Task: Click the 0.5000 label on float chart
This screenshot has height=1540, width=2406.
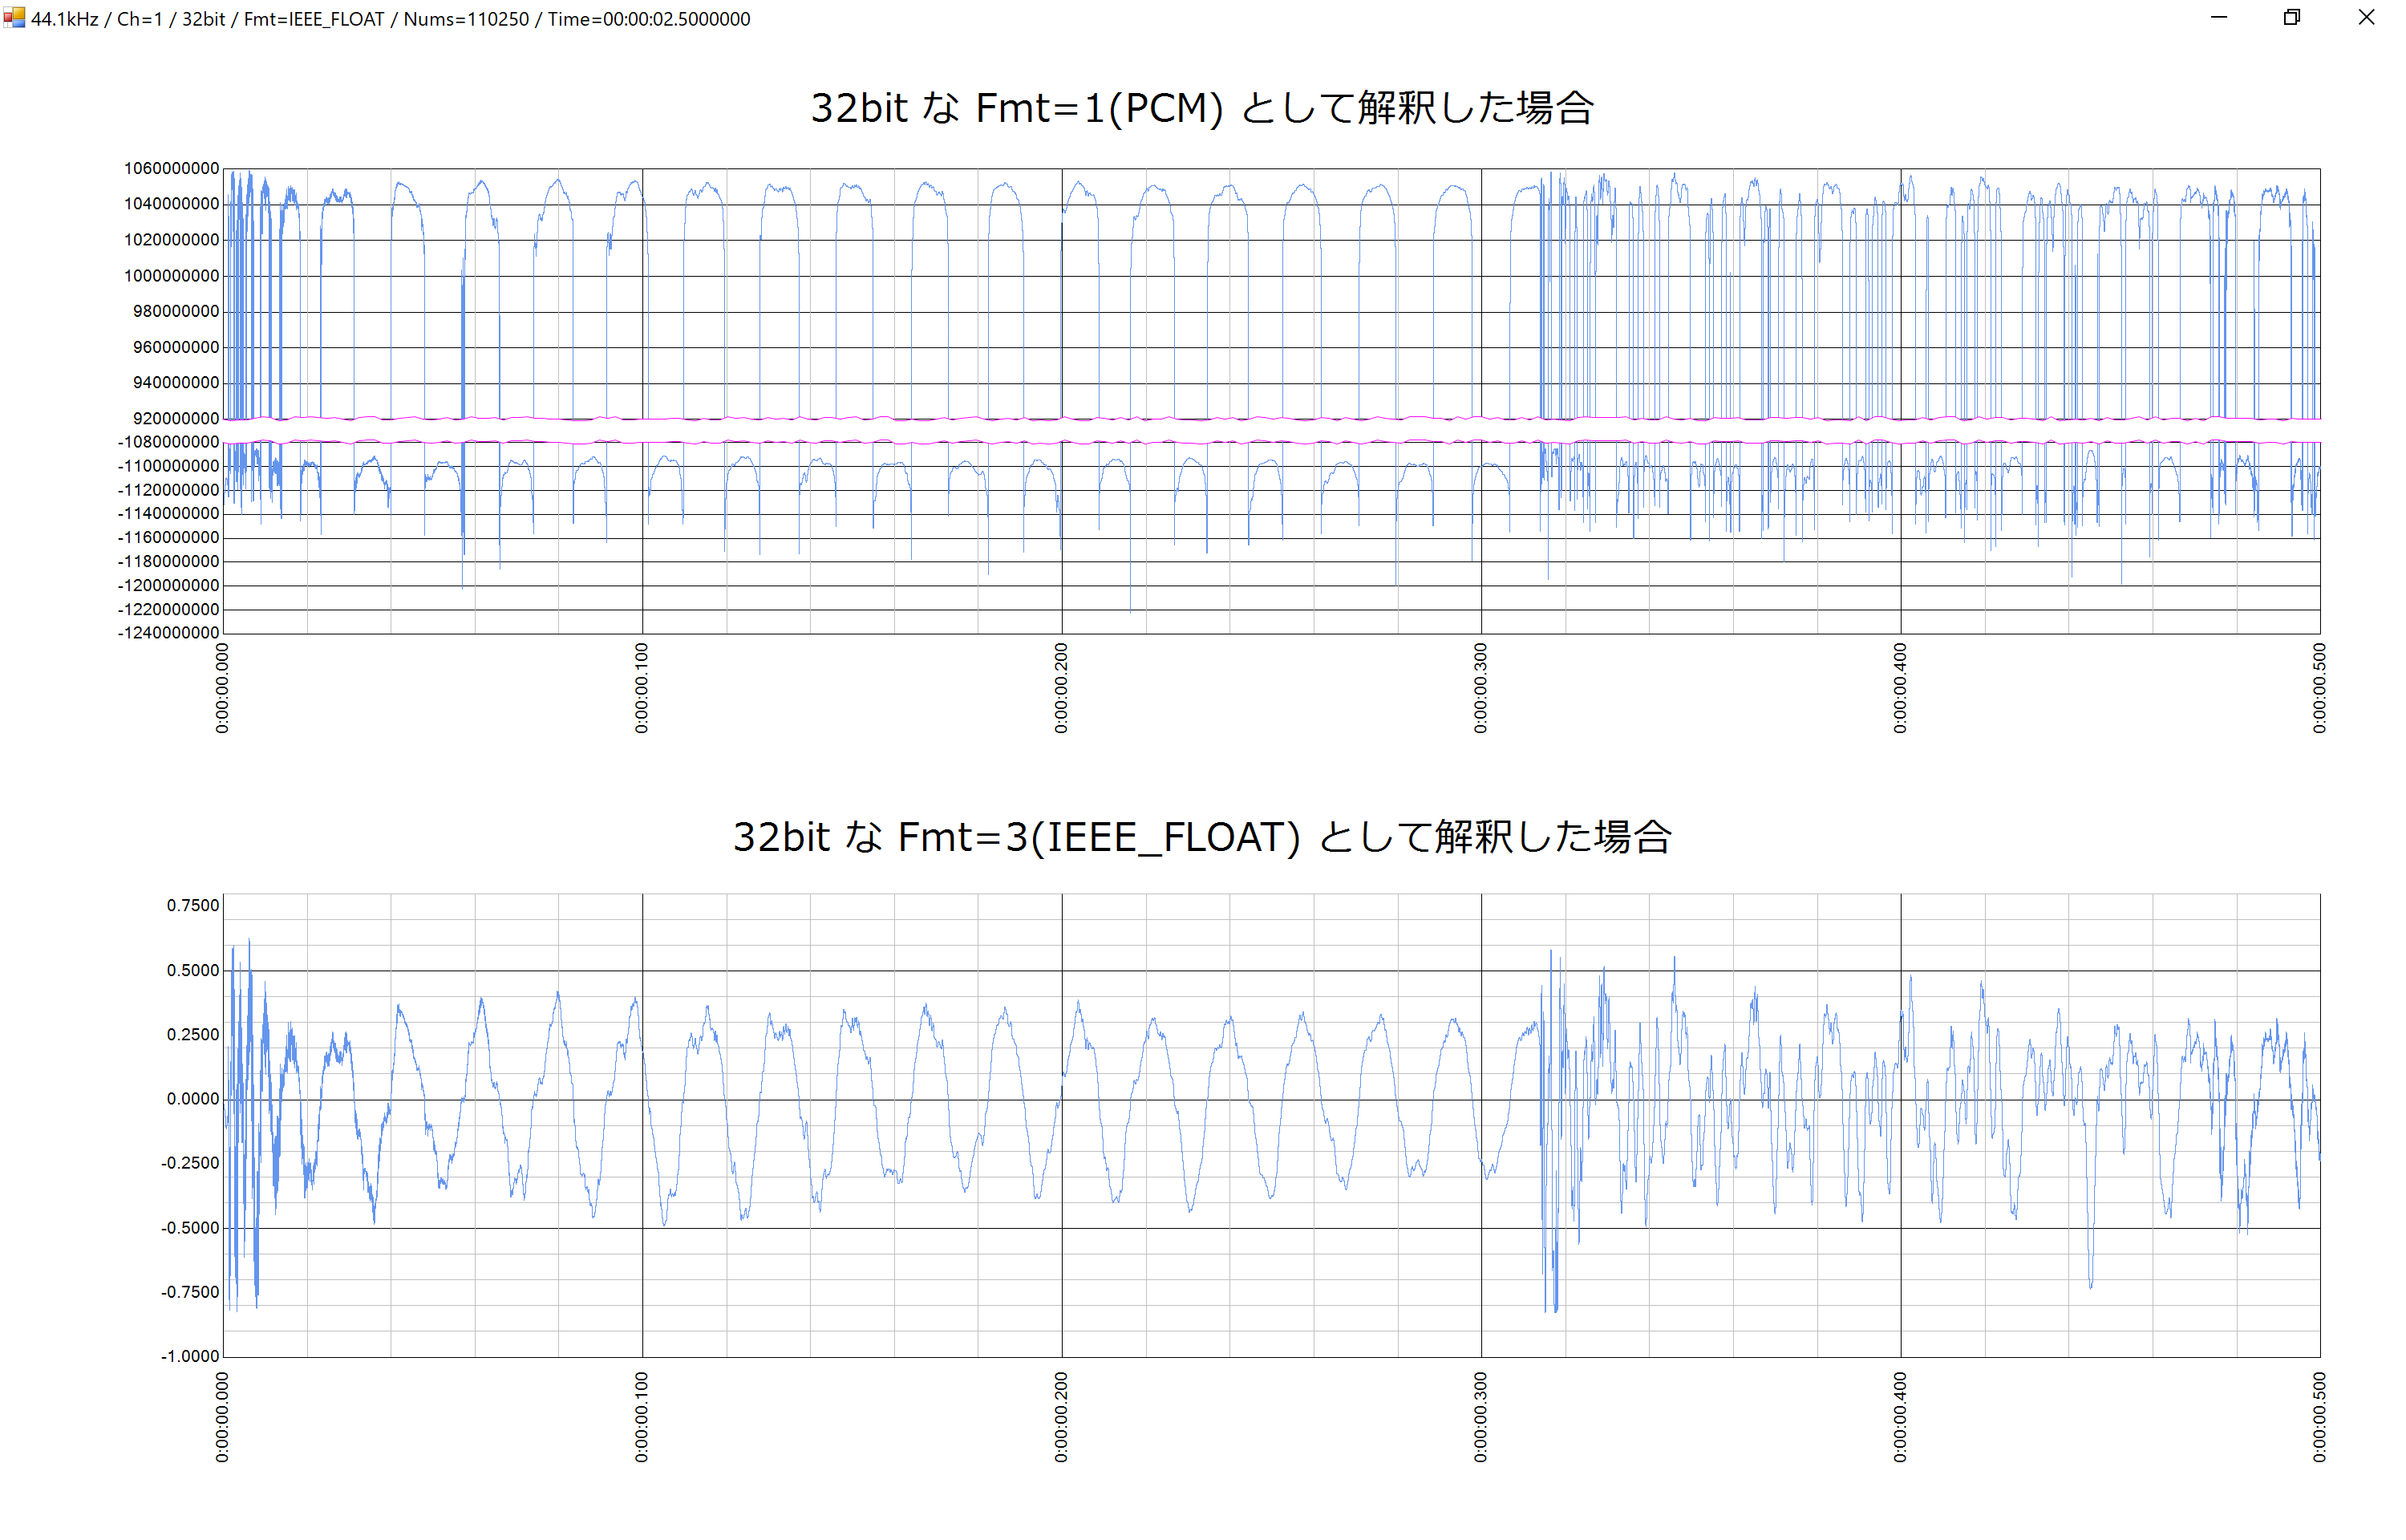Action: pyautogui.click(x=193, y=970)
